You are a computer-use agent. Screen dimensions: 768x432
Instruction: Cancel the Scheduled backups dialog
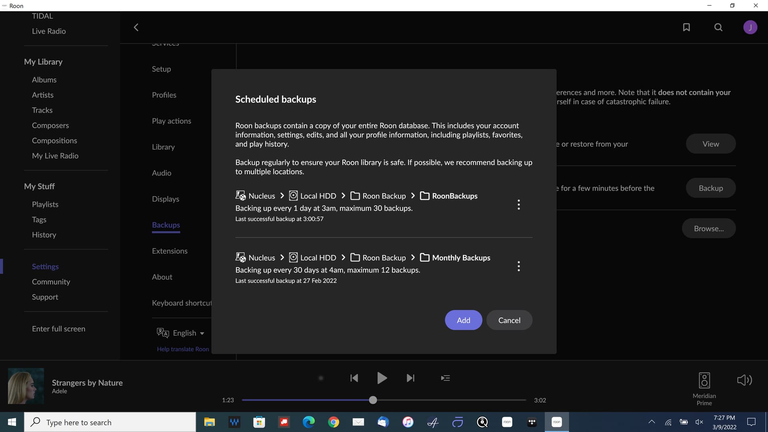pyautogui.click(x=509, y=320)
